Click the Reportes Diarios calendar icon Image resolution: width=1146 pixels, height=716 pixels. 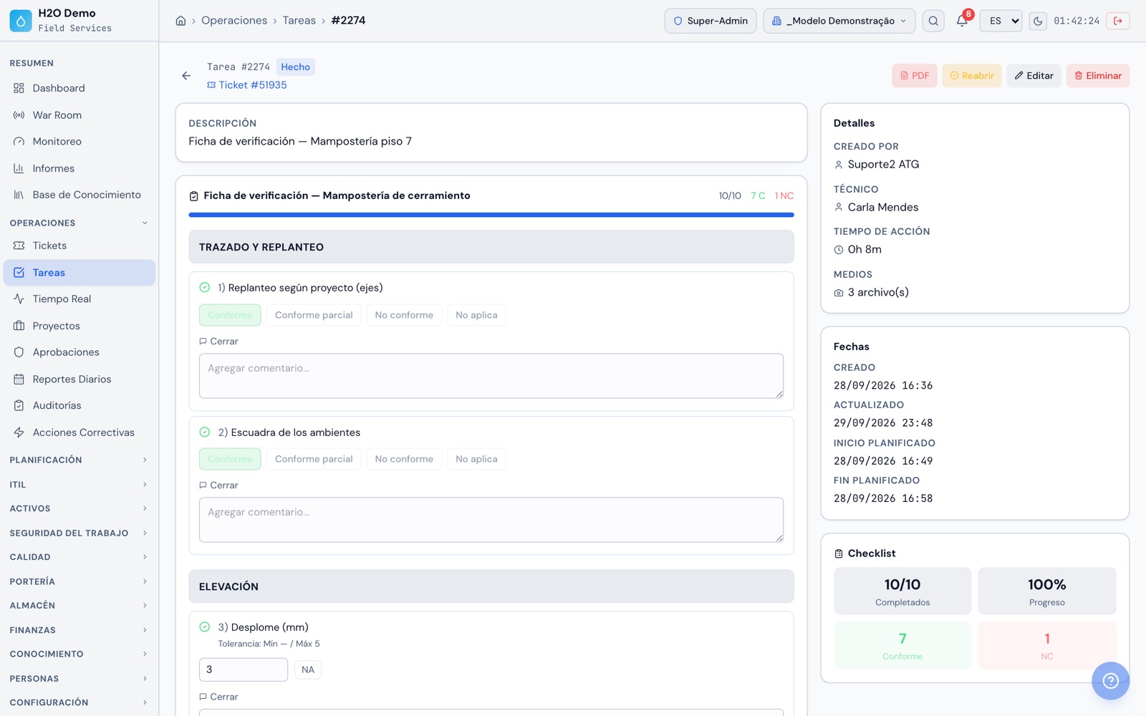click(x=19, y=379)
